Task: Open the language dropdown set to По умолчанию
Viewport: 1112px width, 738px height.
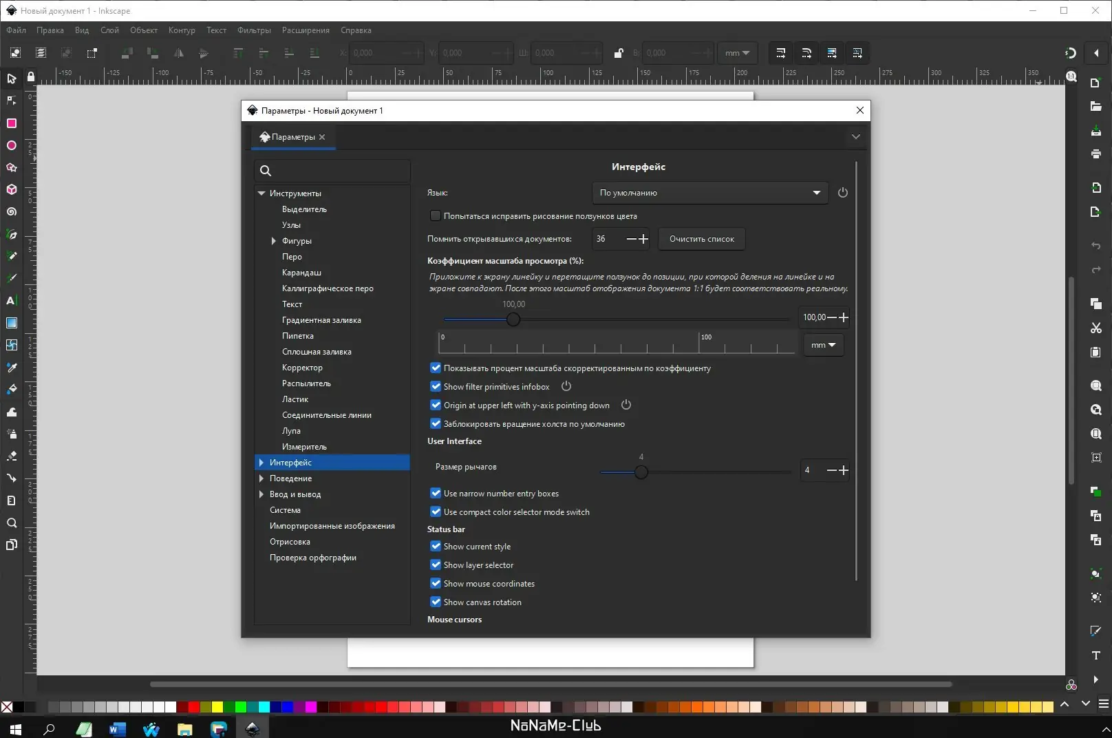Action: (709, 193)
